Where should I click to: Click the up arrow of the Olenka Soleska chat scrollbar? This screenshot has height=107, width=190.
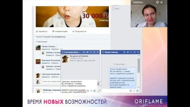point(139,56)
